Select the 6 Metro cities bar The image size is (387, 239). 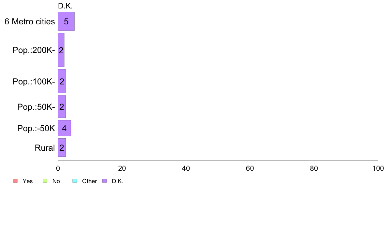tap(66, 21)
